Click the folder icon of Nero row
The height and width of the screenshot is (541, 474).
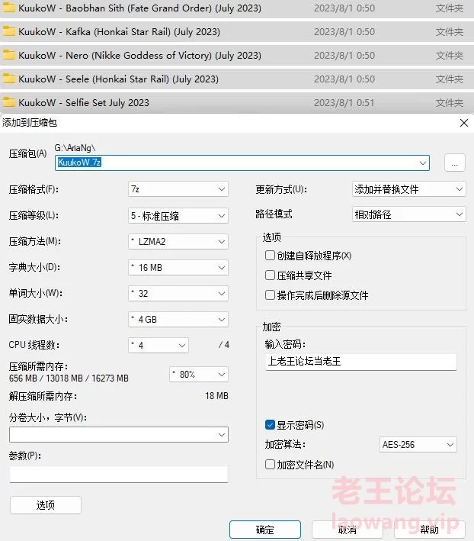tap(9, 55)
